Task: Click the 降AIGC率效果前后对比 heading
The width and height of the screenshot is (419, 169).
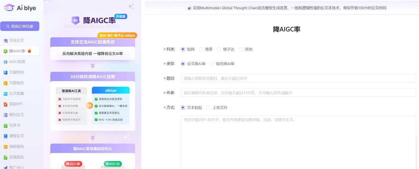Action: tap(93, 149)
